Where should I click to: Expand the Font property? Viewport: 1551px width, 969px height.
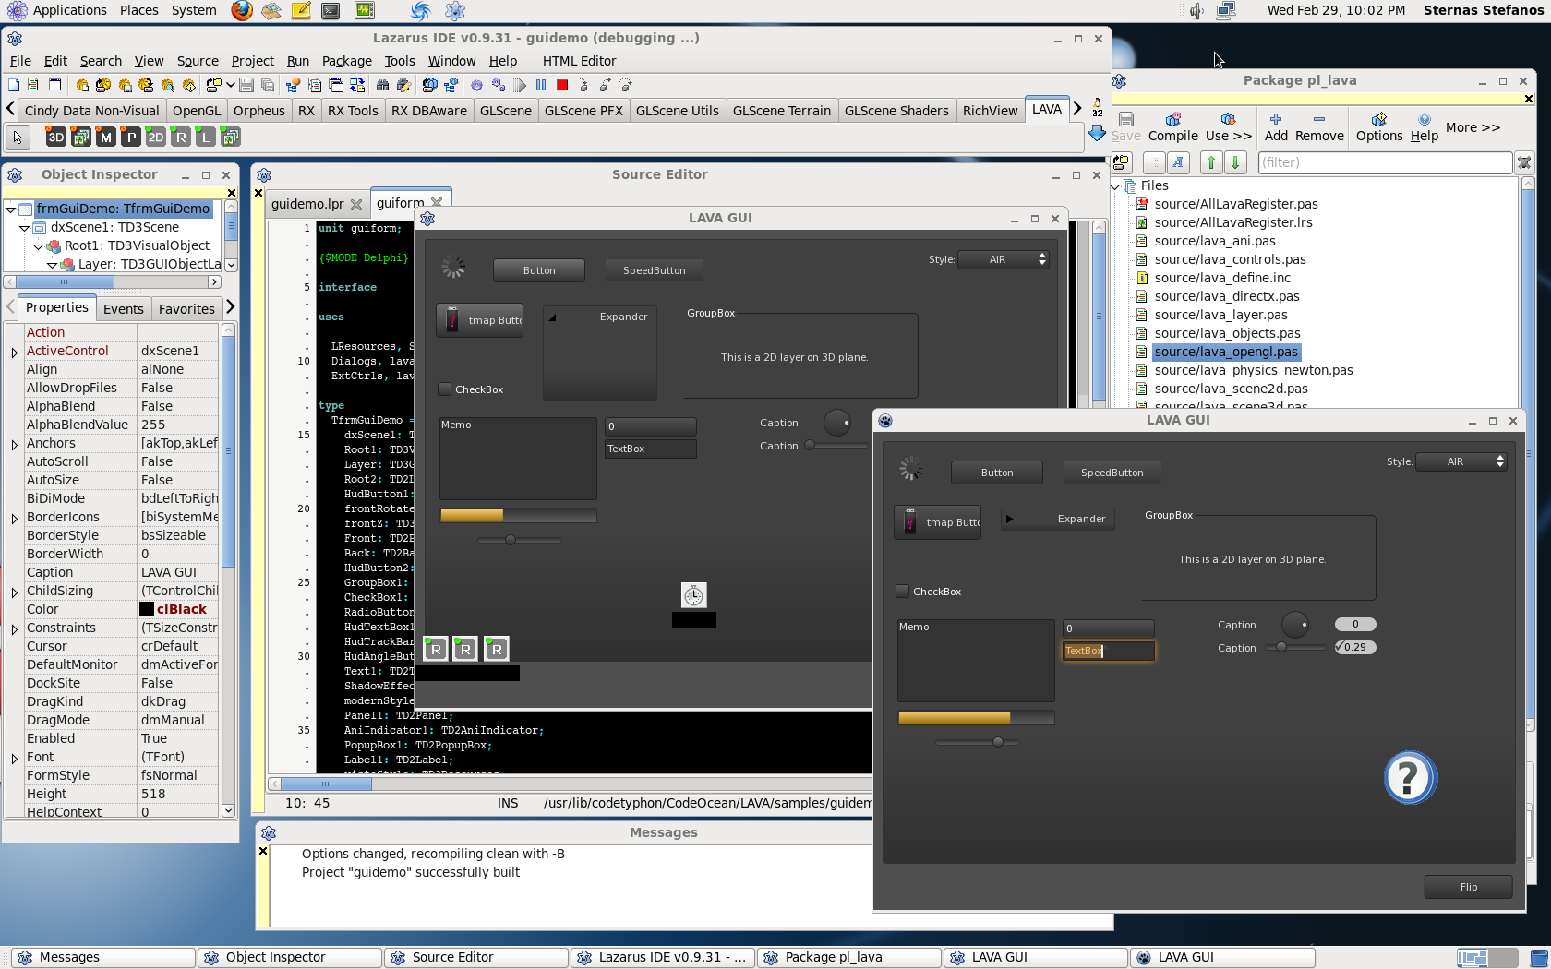pos(15,758)
